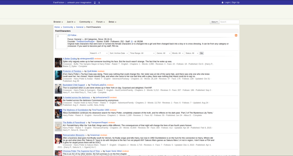Open the Sort: Archive Date dropdown

point(119,53)
